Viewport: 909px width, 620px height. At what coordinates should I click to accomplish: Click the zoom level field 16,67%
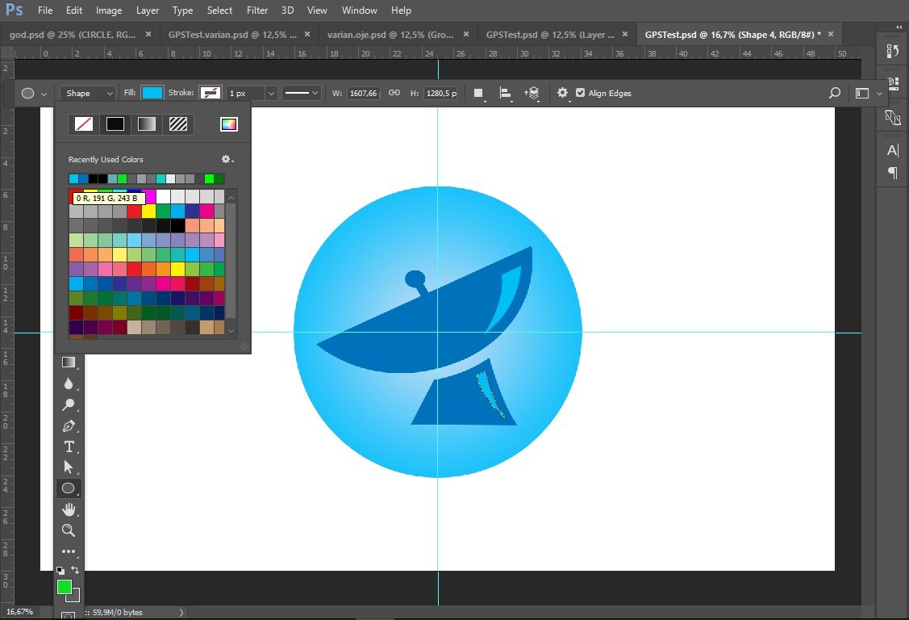(19, 612)
